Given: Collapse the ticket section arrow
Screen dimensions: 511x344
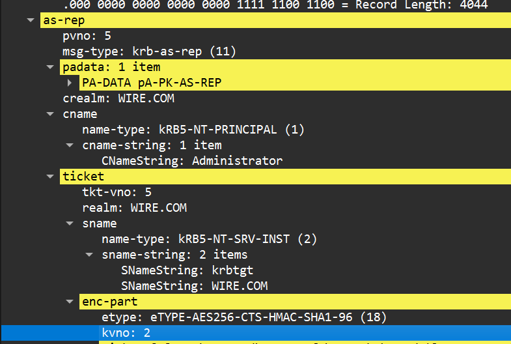Looking at the screenshot, I should [50, 177].
